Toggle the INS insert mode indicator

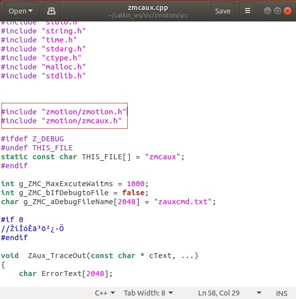282,294
